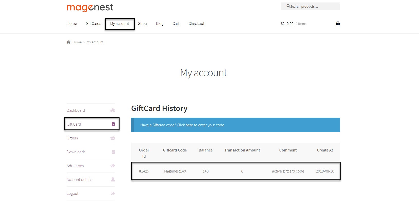Click the $240.00 cart total

(x=287, y=24)
